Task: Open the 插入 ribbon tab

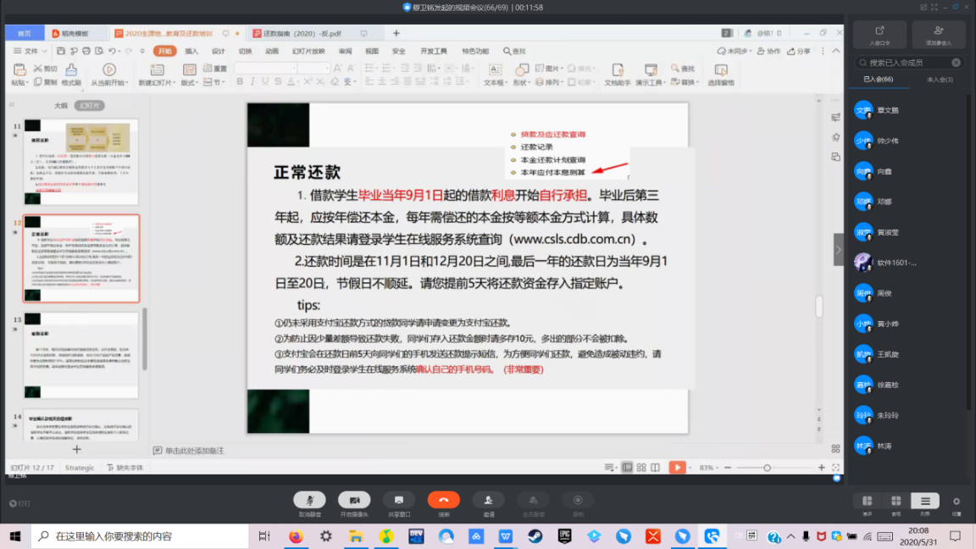Action: (x=191, y=51)
